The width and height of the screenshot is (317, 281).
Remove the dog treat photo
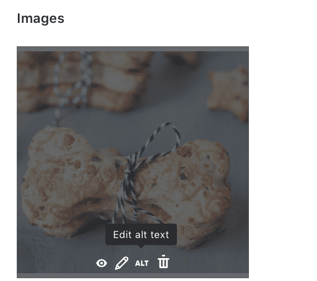164,262
